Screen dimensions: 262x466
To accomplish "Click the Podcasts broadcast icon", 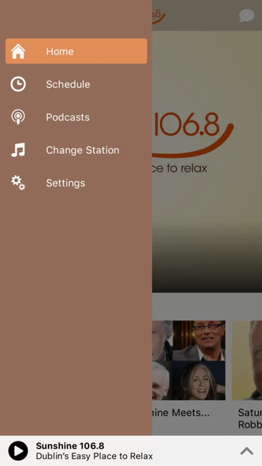I will [18, 117].
